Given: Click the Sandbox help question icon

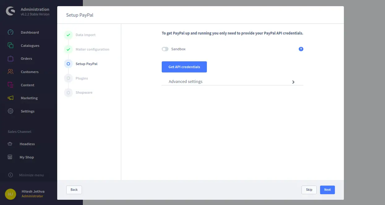Looking at the screenshot, I should pyautogui.click(x=301, y=49).
